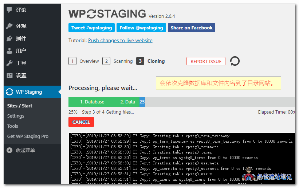Click the blue 25% progress segment
This screenshot has width=299, height=188.
click(x=142, y=102)
